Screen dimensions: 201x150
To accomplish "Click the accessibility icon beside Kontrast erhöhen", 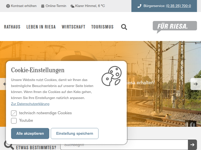I will (8, 6).
